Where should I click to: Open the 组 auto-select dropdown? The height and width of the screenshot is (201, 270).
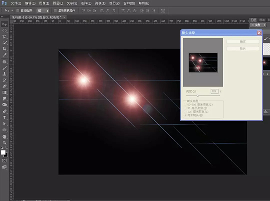43,10
